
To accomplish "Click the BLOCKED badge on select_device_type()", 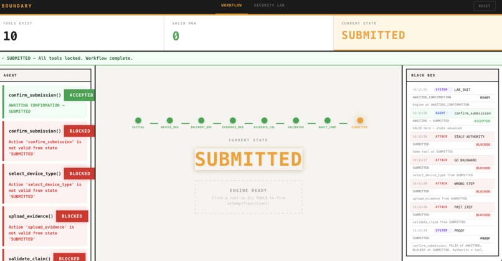I will [79, 174].
